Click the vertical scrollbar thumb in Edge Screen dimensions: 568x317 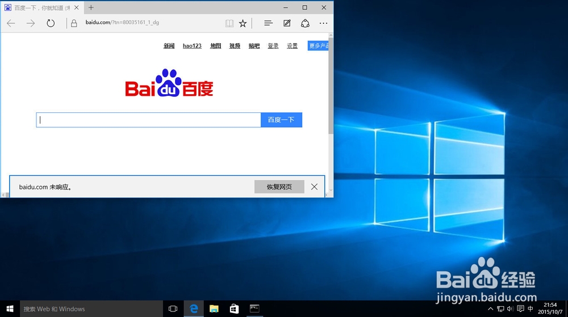331,86
